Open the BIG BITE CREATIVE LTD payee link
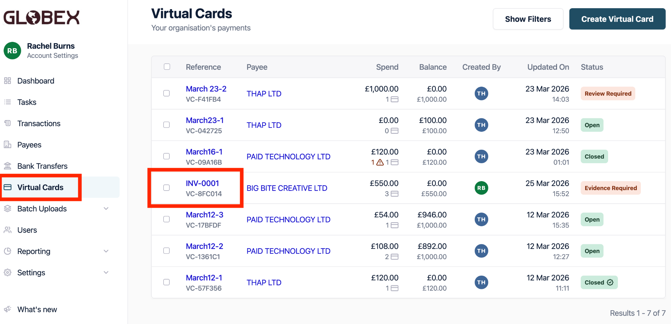Viewport: 671px width, 324px height. click(287, 188)
